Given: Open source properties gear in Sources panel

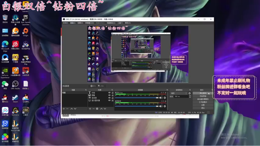Looking at the screenshot, I should pyautogui.click(x=97, y=109).
